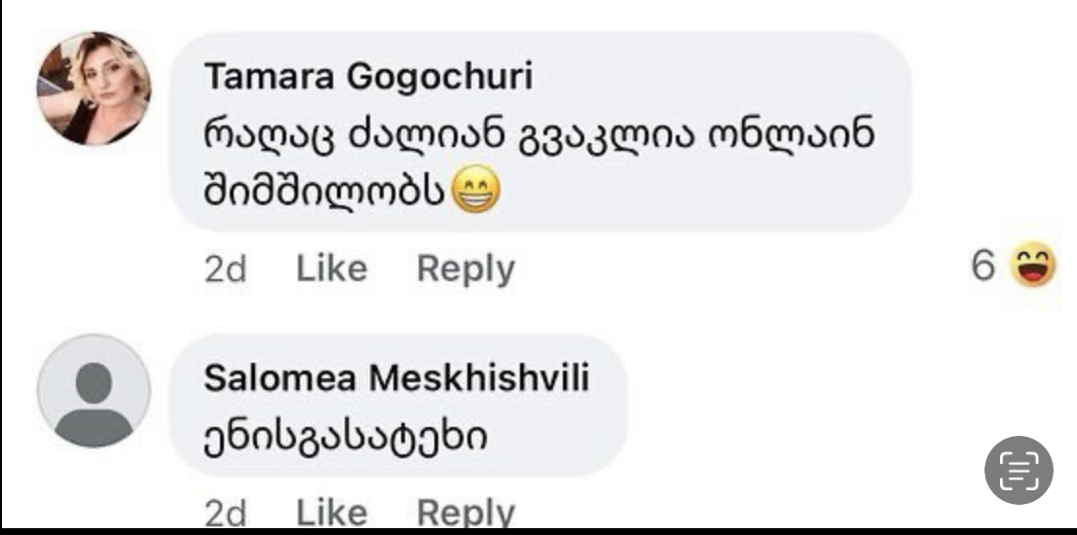
Task: Reply to Tamara Gogochuri's comment
Action: pyautogui.click(x=464, y=268)
